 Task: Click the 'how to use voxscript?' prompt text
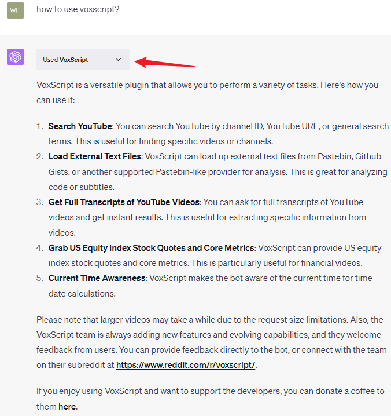78,9
